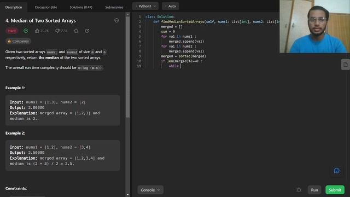Open the Python3 language dropdown

pyautogui.click(x=145, y=6)
